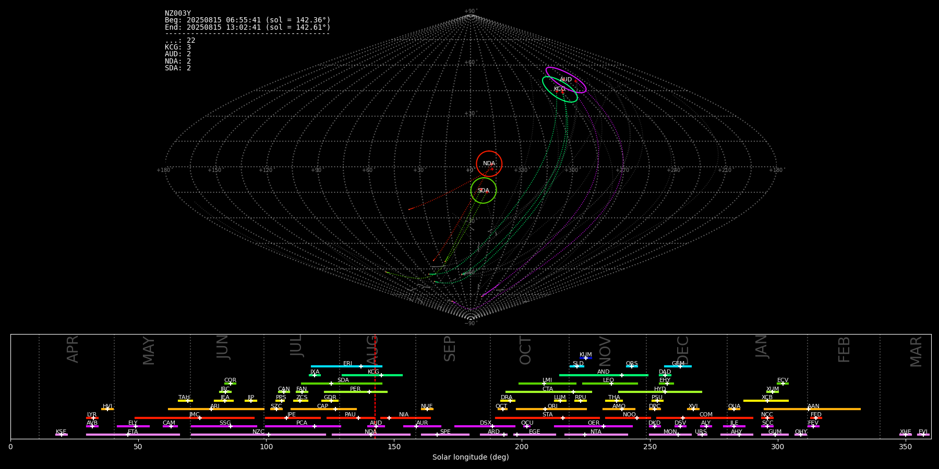The image size is (939, 469).
Task: Click the APR month label in timeline
Action: [x=73, y=349]
